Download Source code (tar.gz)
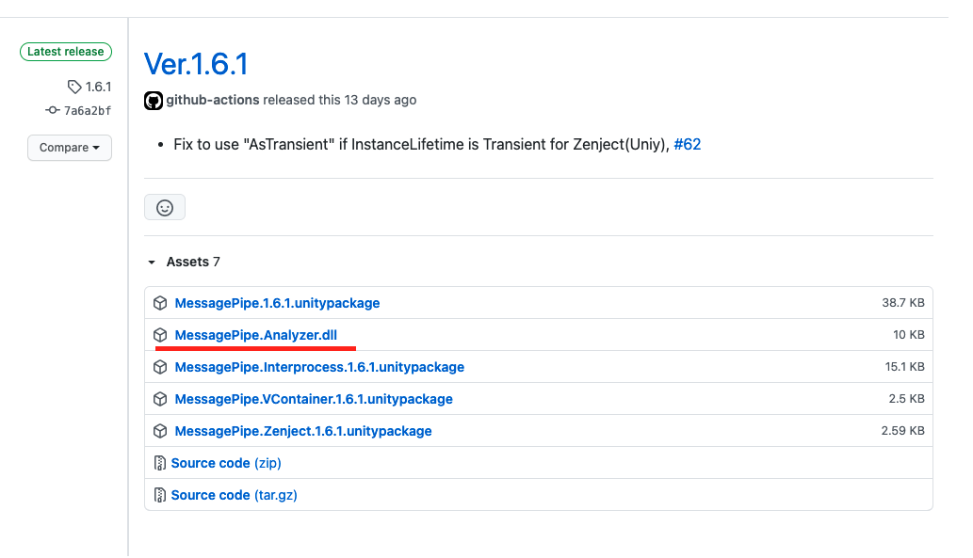The height and width of the screenshot is (558, 973). (x=234, y=495)
